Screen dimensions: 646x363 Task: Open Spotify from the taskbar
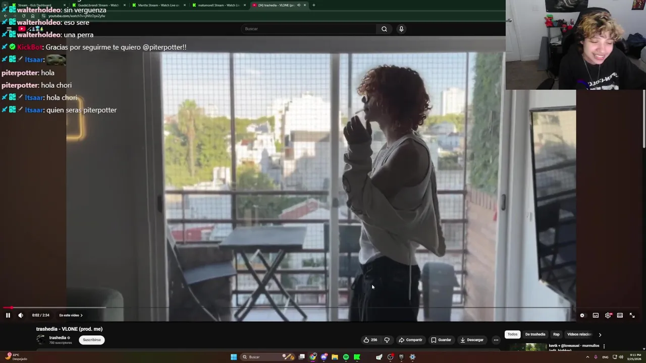(x=346, y=357)
